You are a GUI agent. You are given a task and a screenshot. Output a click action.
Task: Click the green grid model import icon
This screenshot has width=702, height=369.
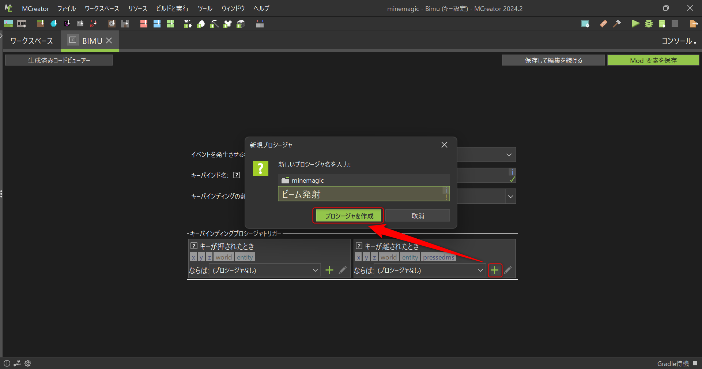[170, 24]
